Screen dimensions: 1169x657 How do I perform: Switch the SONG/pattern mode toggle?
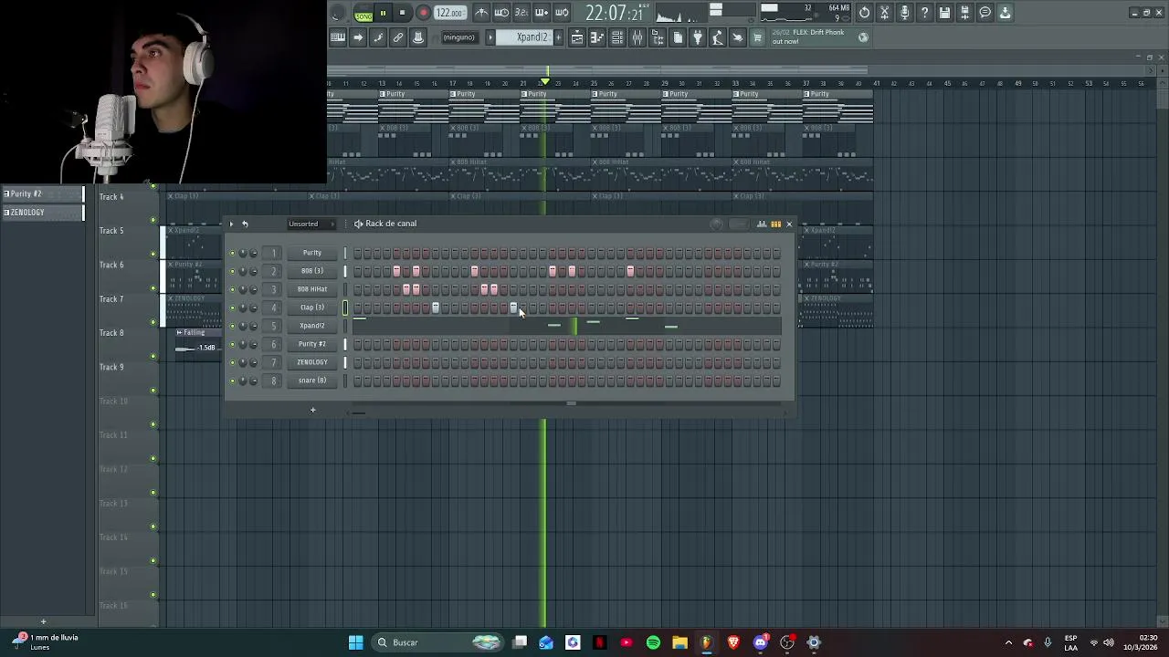(x=363, y=13)
